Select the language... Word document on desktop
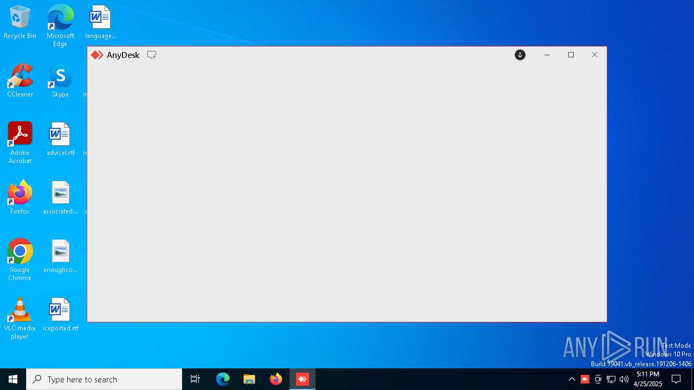694x390 pixels. 100,22
